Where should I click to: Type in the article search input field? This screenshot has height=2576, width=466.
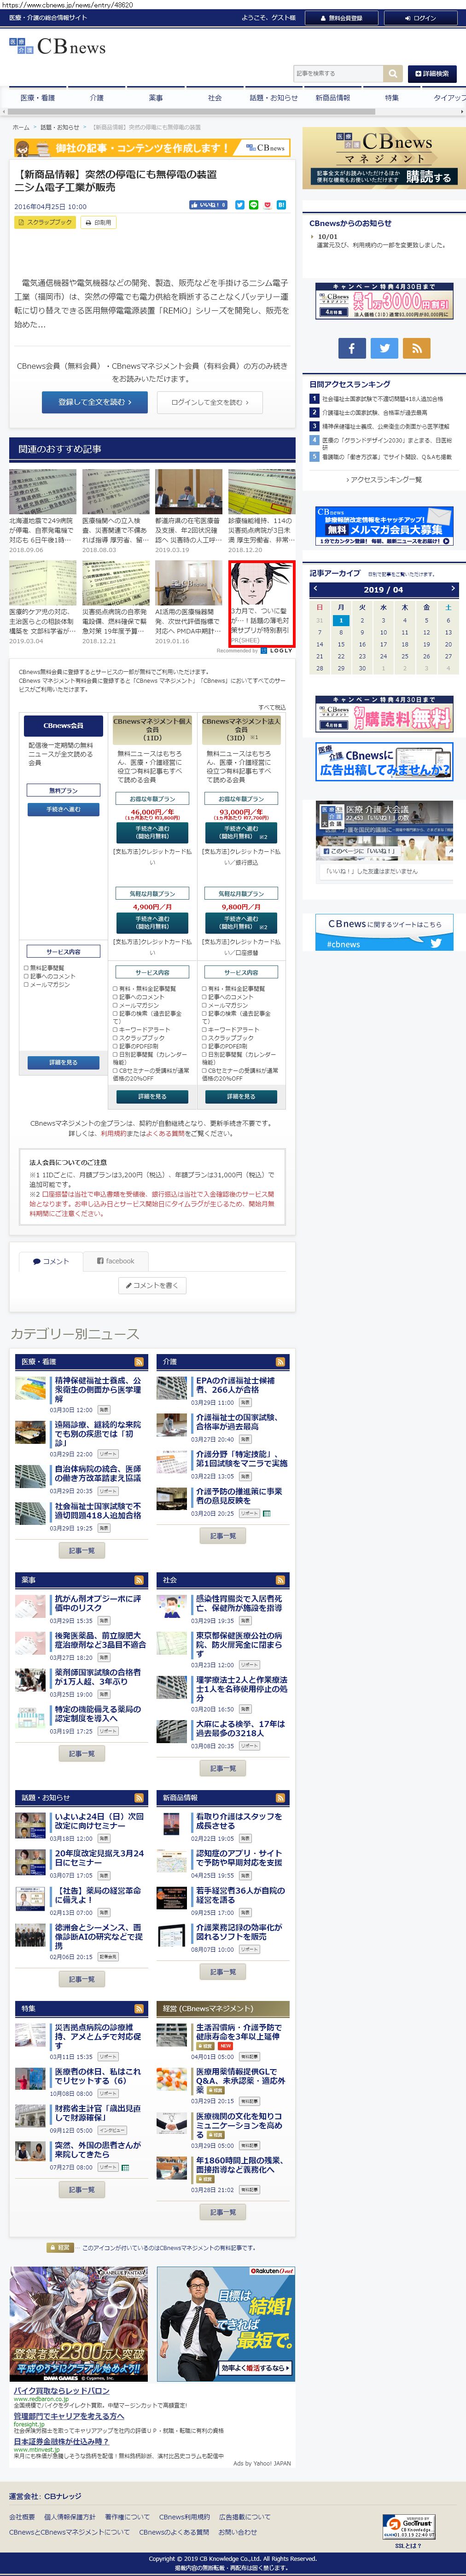point(338,73)
